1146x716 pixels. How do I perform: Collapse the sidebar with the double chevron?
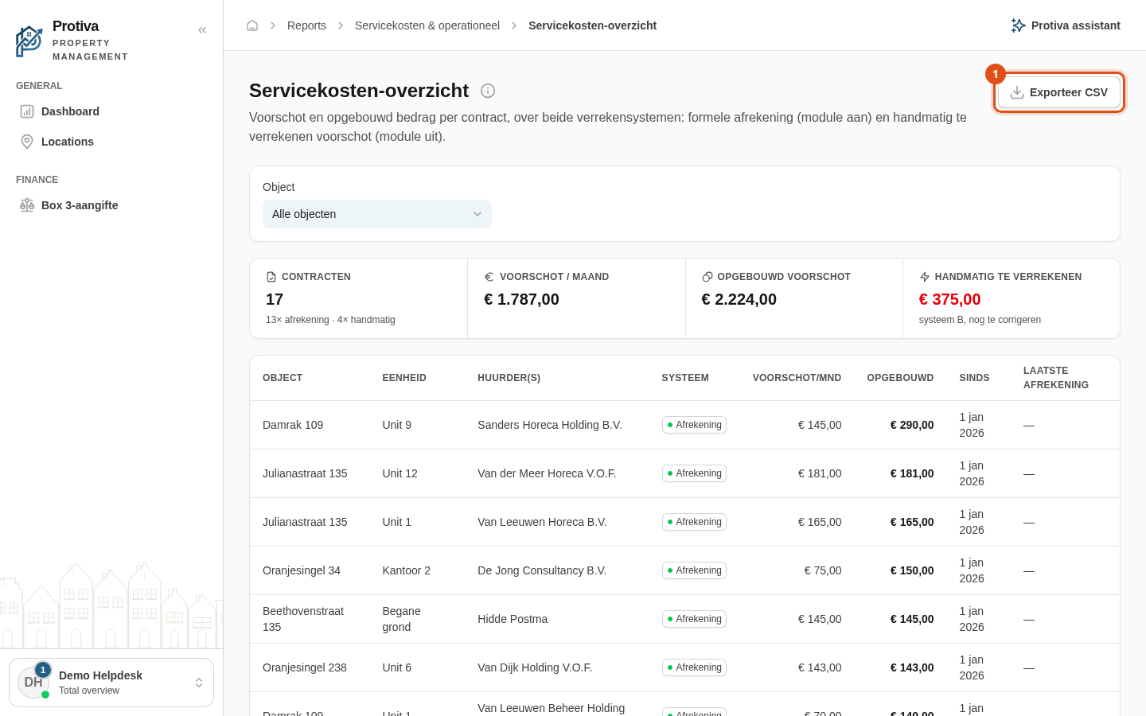click(202, 30)
